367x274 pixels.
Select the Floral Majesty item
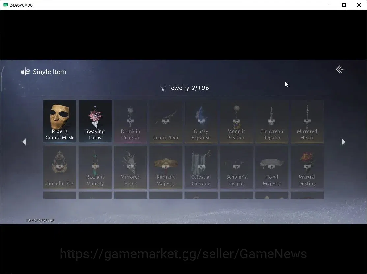[x=272, y=167]
